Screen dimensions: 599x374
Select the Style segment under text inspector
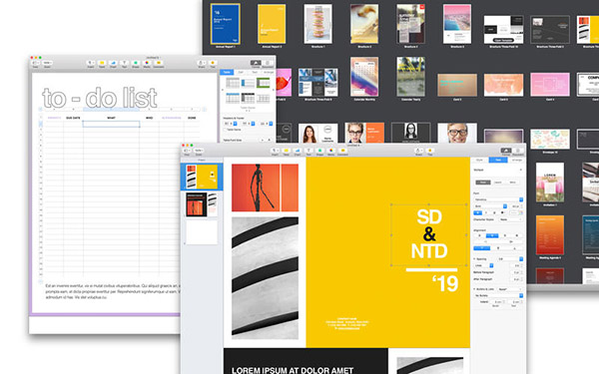483,183
